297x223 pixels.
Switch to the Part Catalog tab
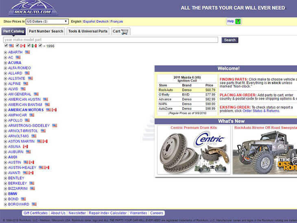coord(13,31)
